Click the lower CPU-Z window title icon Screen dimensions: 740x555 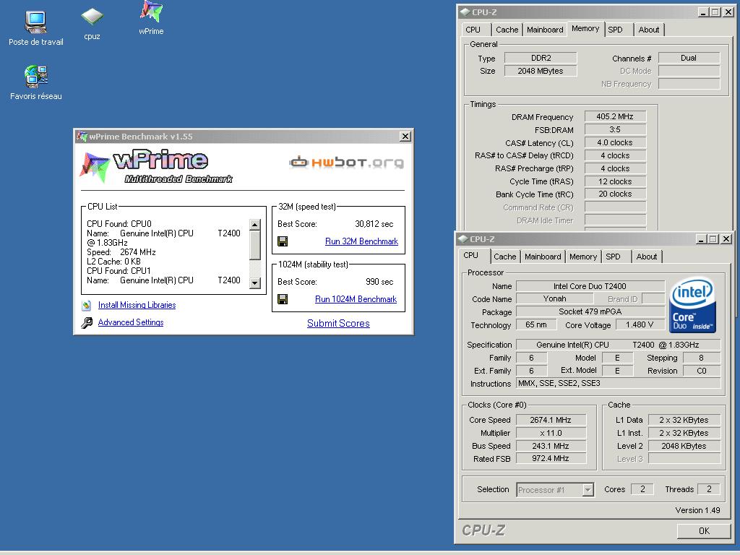pos(463,239)
